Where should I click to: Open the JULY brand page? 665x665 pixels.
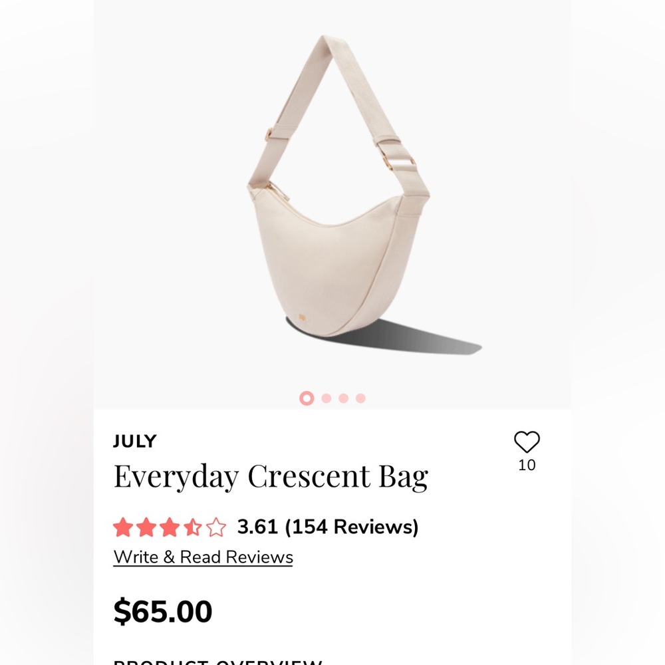click(134, 441)
